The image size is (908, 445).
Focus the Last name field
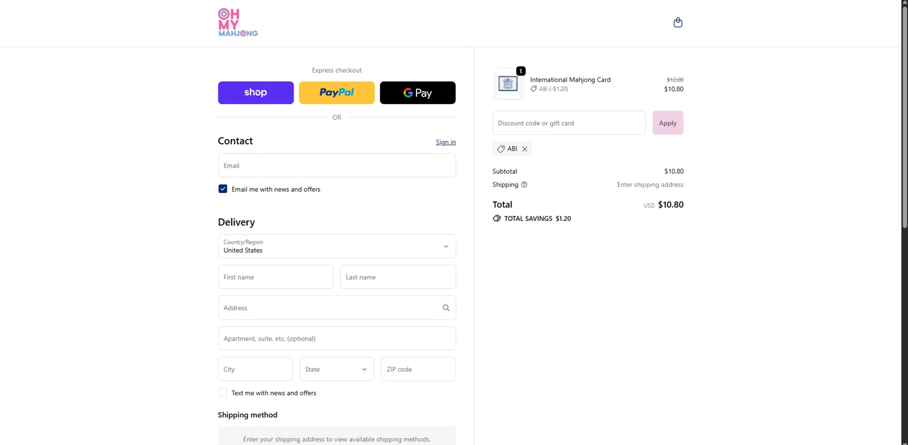pos(398,277)
